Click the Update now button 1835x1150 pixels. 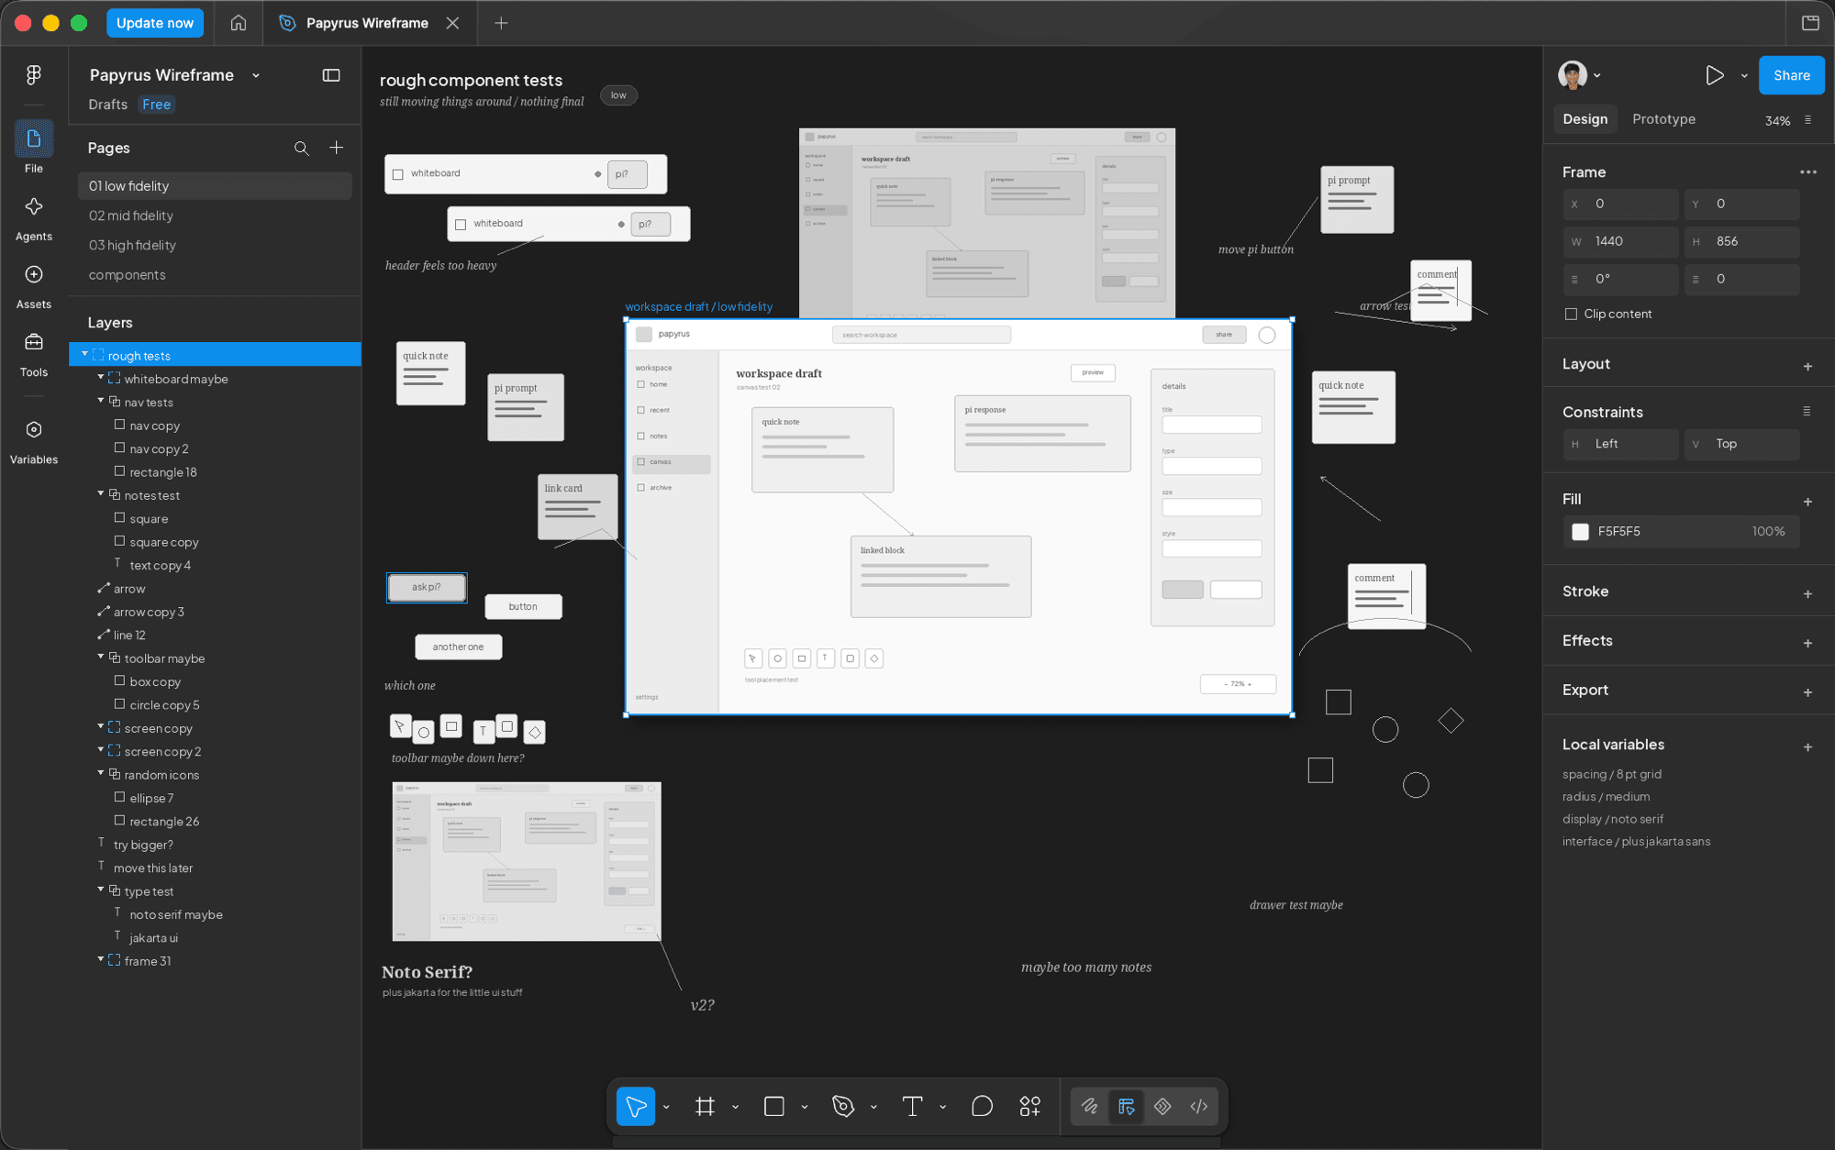(x=154, y=23)
